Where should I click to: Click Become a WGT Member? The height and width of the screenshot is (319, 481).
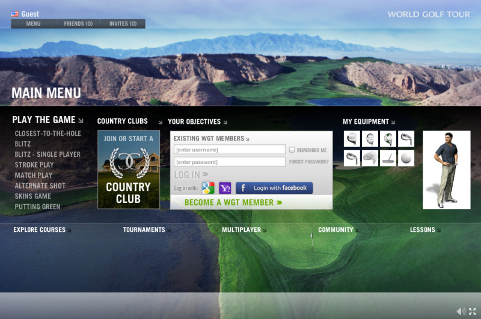click(233, 202)
